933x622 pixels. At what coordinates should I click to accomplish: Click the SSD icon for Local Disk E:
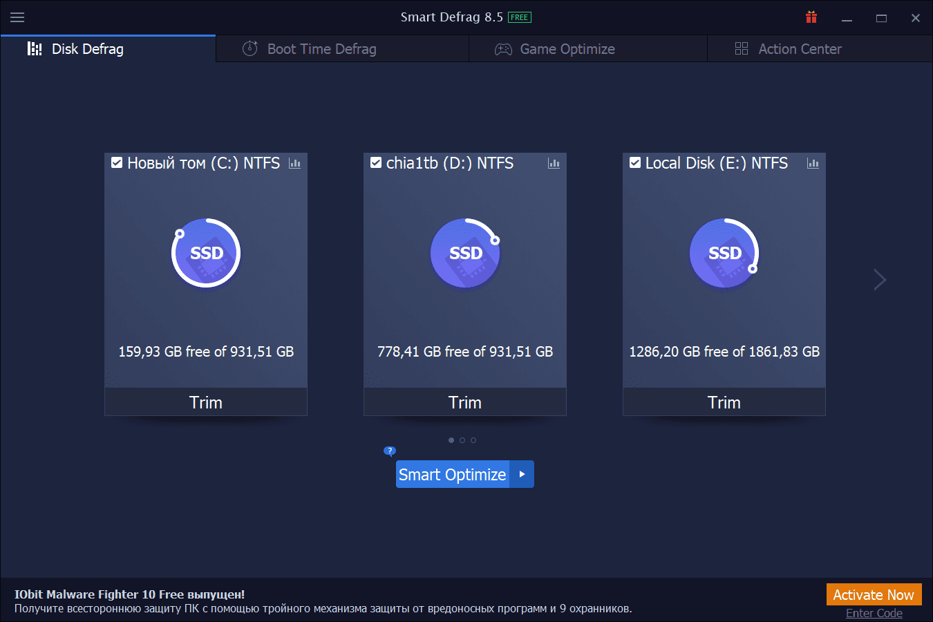point(724,253)
